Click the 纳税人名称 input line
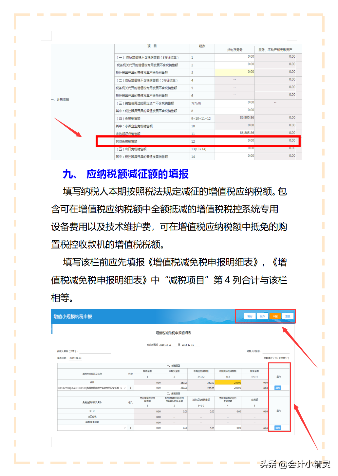The image size is (338, 476). [95, 351]
